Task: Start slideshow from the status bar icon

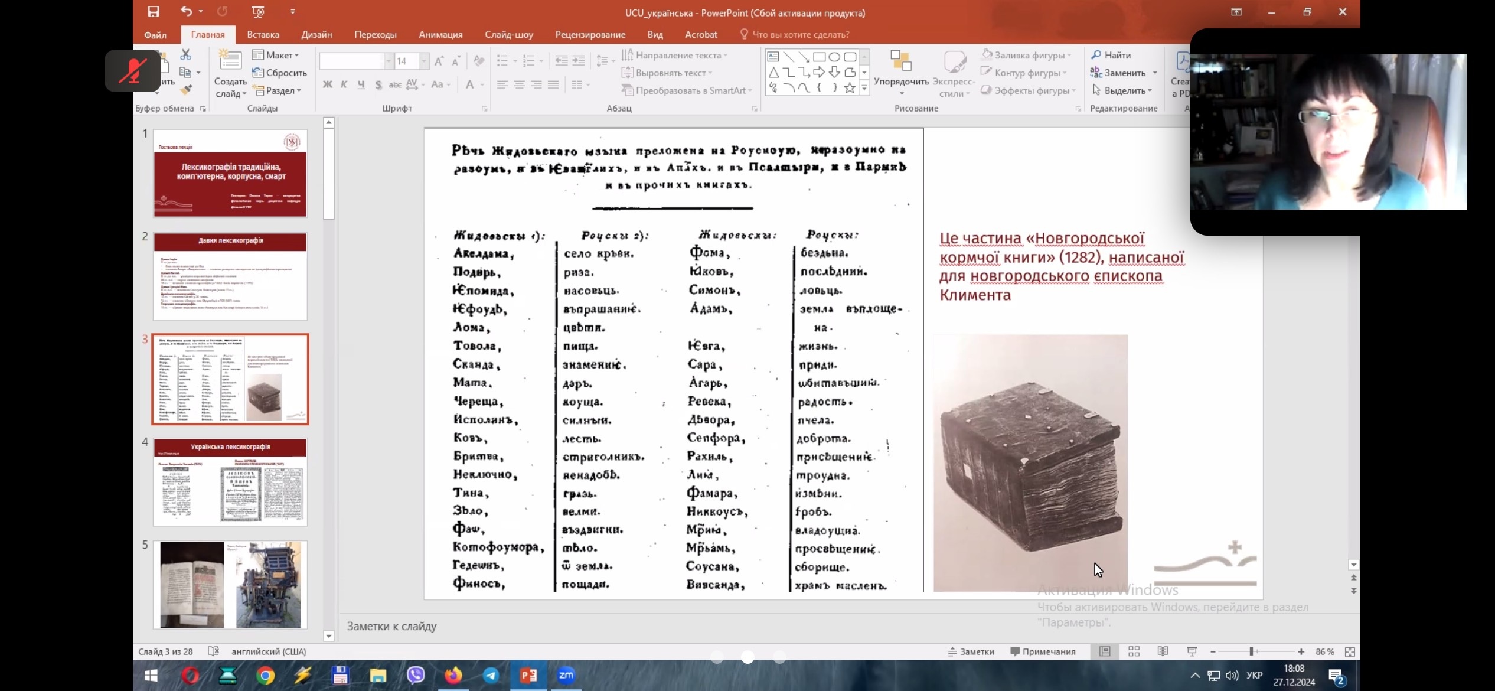Action: pos(1192,651)
